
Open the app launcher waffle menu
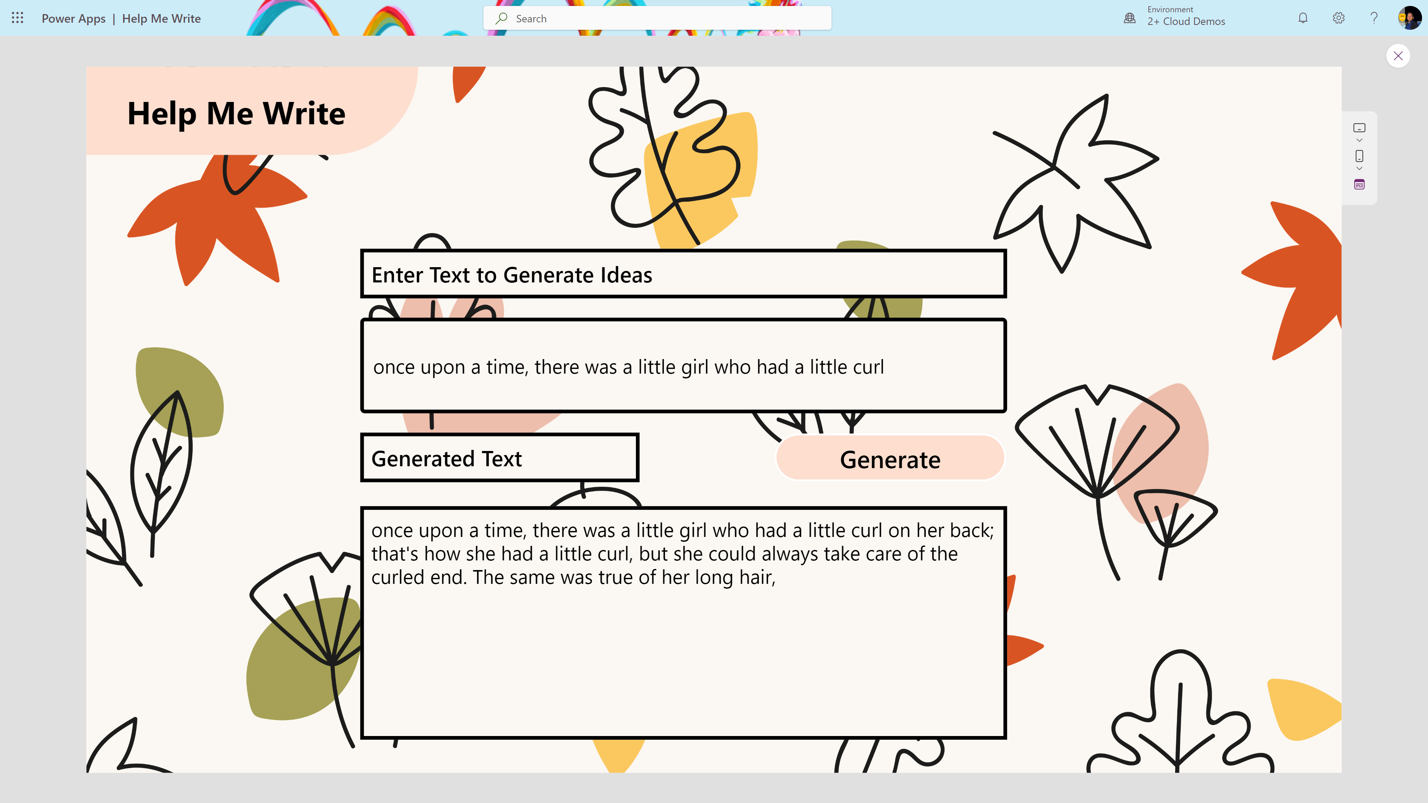(17, 18)
